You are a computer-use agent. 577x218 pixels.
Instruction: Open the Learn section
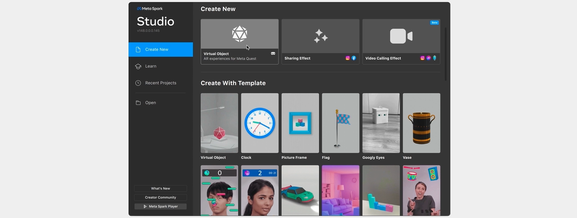tap(161, 66)
